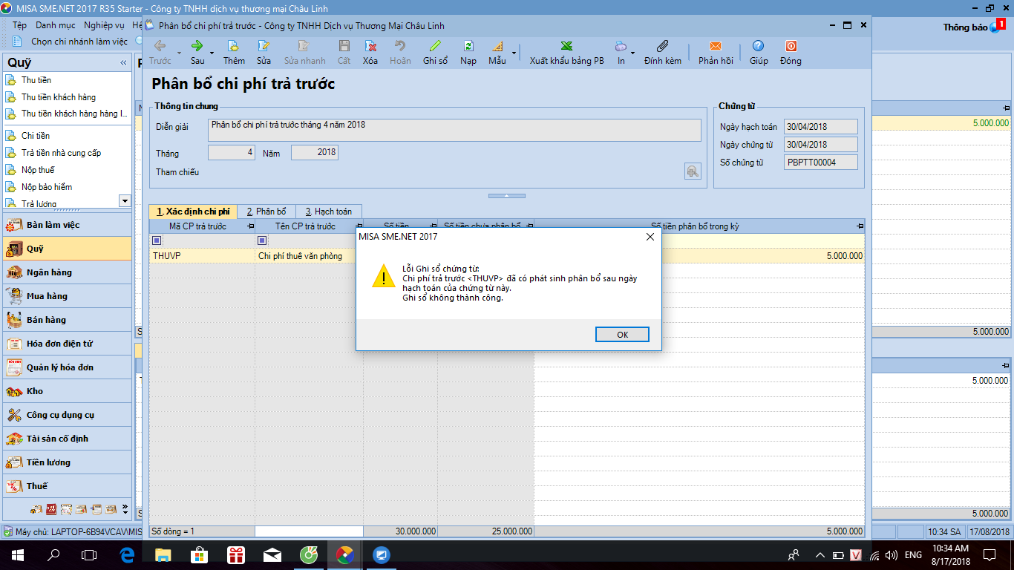Open dropdown arrow next to Mẫu
Screen dimensions: 1014x570
coord(514,53)
